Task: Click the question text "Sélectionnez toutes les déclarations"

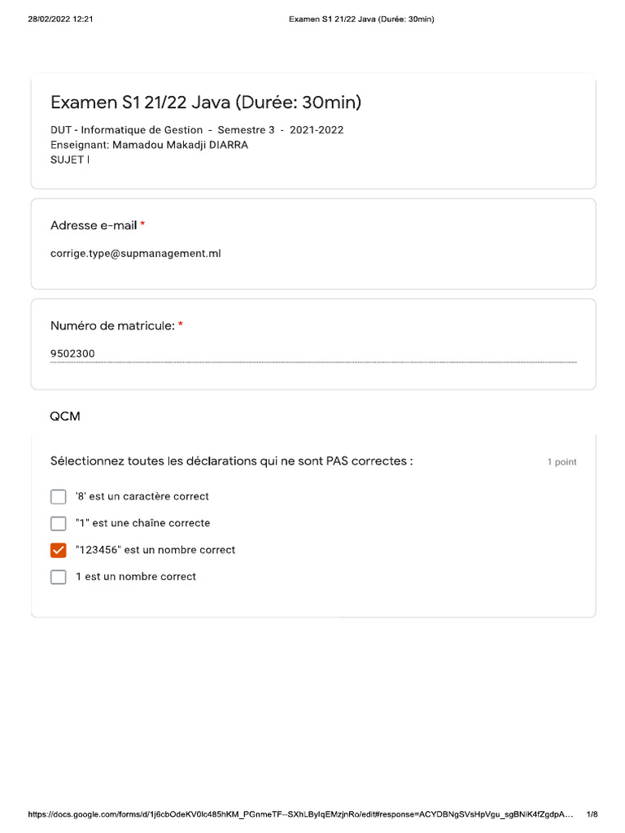Action: [231, 461]
